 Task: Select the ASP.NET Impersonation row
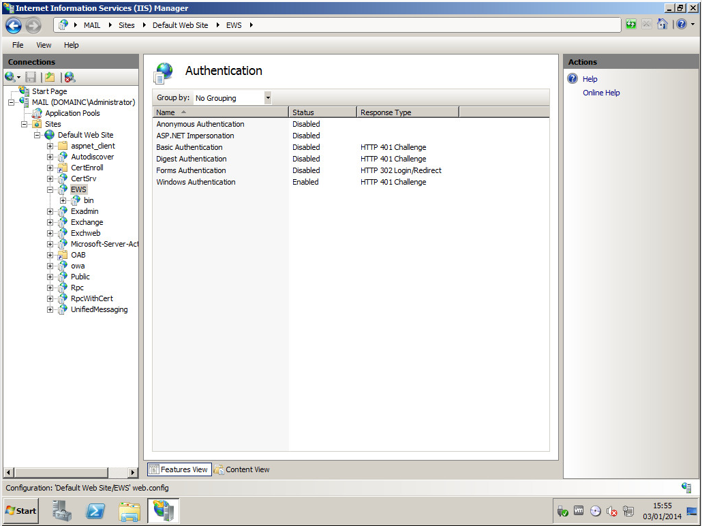click(x=350, y=136)
